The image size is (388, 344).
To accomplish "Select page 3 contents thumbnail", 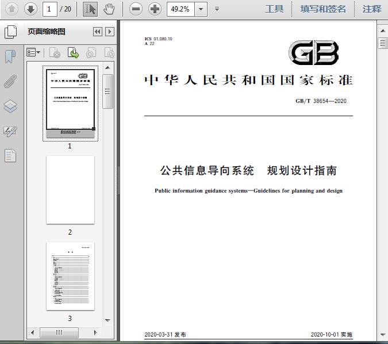I will tap(70, 276).
